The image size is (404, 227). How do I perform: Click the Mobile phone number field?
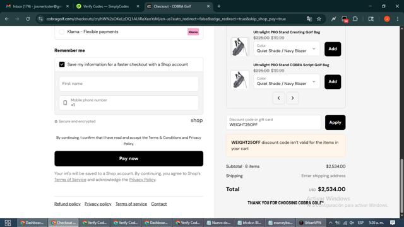click(x=129, y=103)
